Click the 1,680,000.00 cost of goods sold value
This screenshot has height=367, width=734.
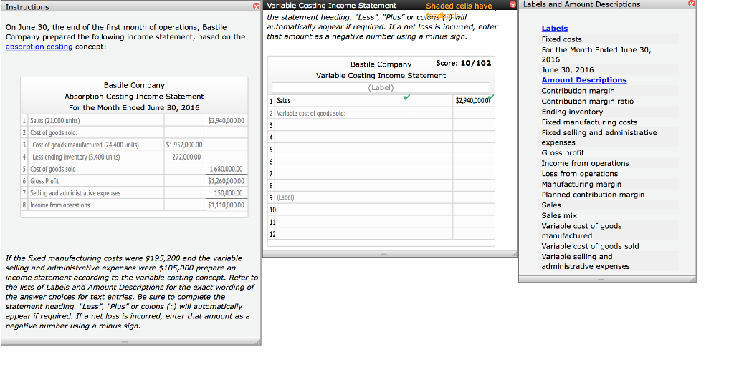pos(226,169)
